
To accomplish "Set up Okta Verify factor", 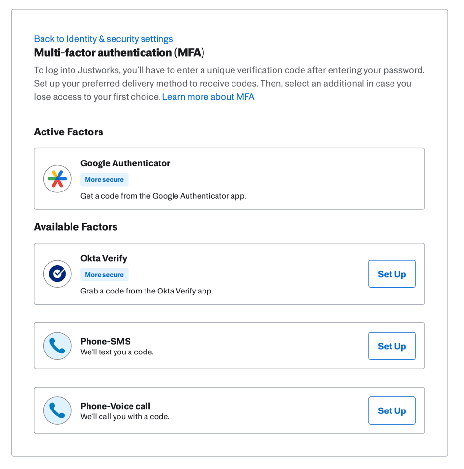I will click(x=391, y=274).
